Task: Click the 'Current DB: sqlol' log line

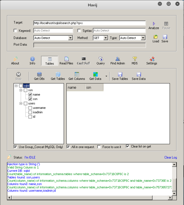Action: [18, 171]
